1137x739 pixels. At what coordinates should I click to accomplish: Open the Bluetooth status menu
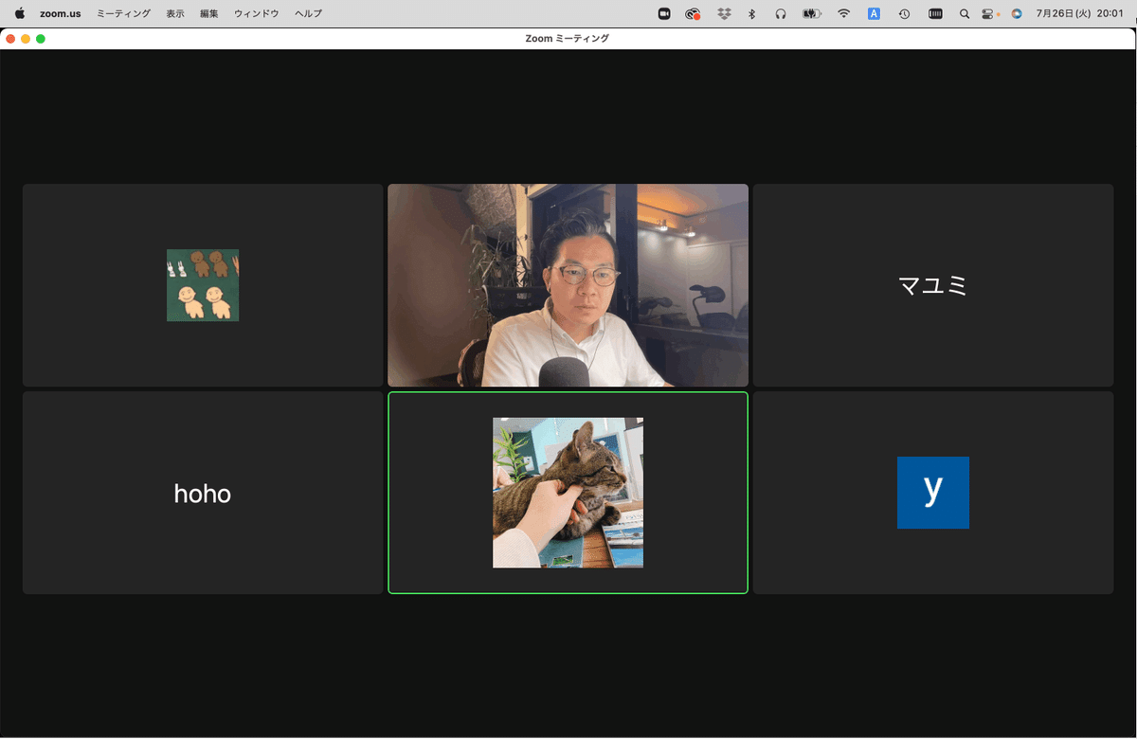(752, 13)
